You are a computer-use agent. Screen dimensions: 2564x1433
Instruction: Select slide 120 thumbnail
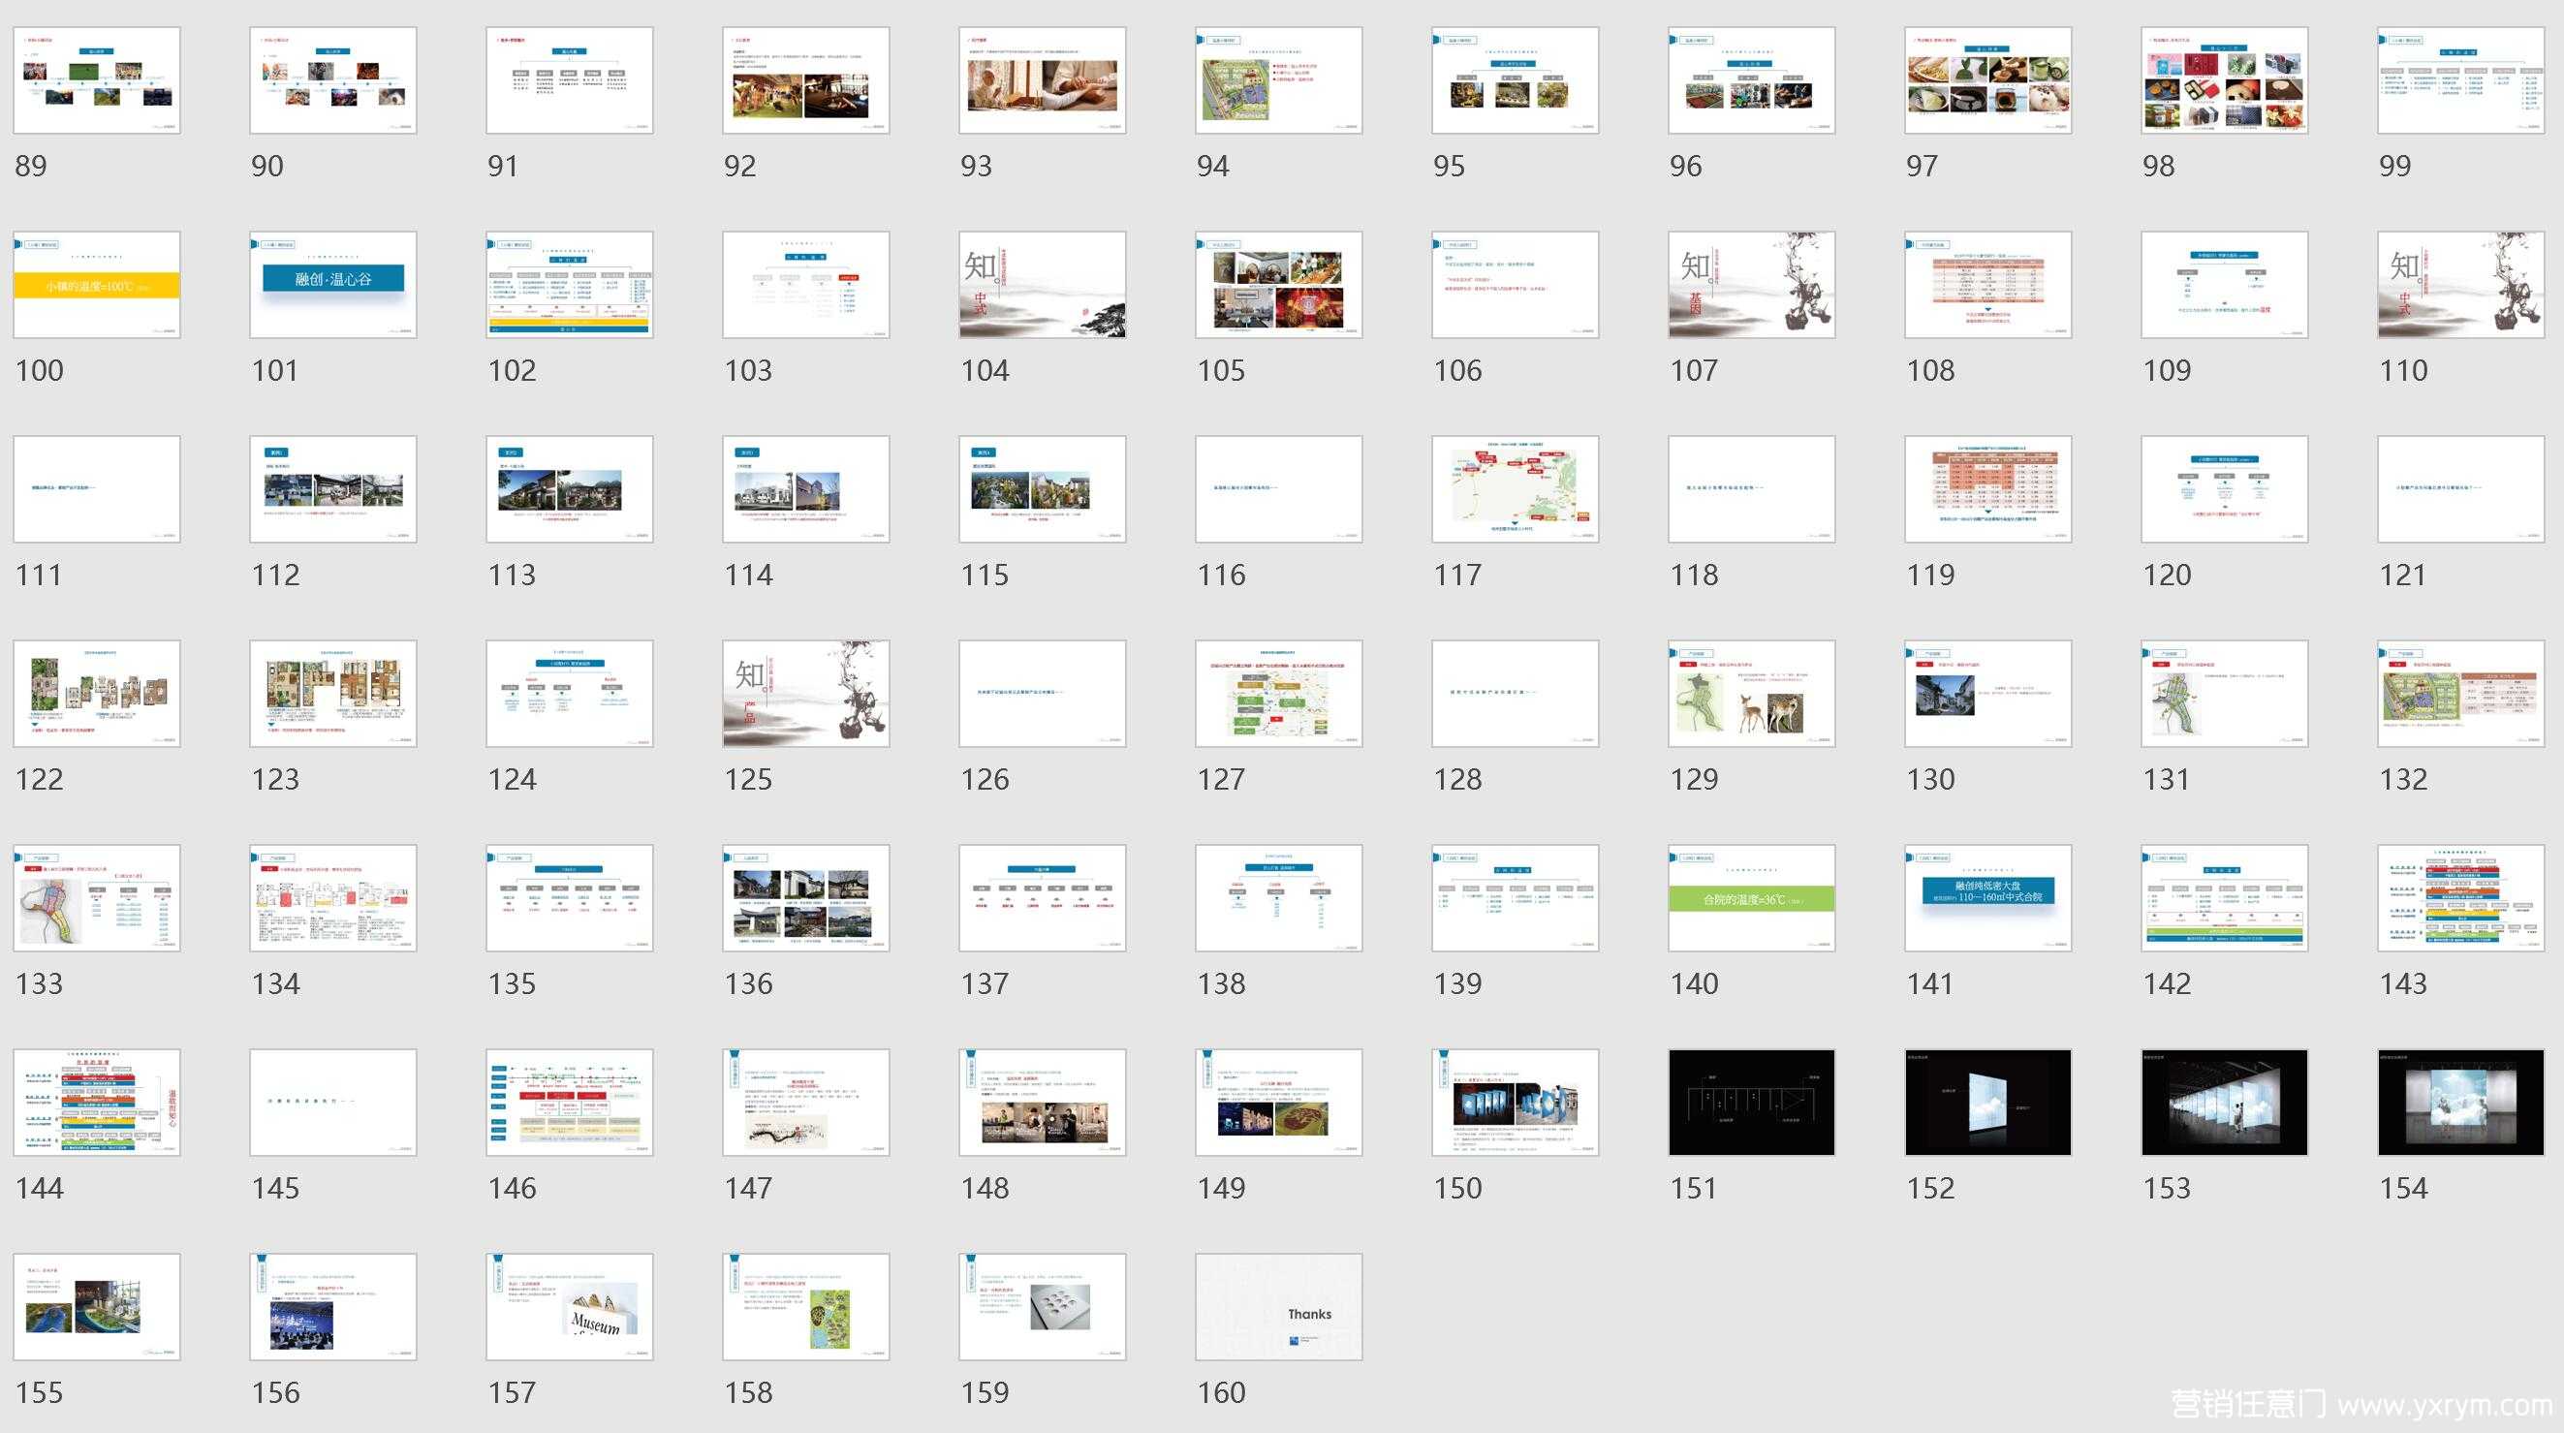click(x=2225, y=489)
